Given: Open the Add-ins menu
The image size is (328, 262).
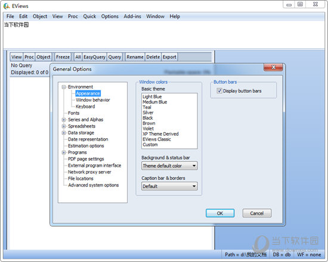Looking at the screenshot, I should (132, 16).
